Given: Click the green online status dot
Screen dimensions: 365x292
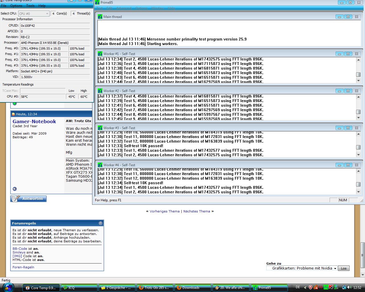Looking at the screenshot, I should point(15,103).
